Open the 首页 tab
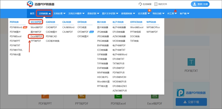This screenshot has height=109, width=222. [x=32, y=13]
